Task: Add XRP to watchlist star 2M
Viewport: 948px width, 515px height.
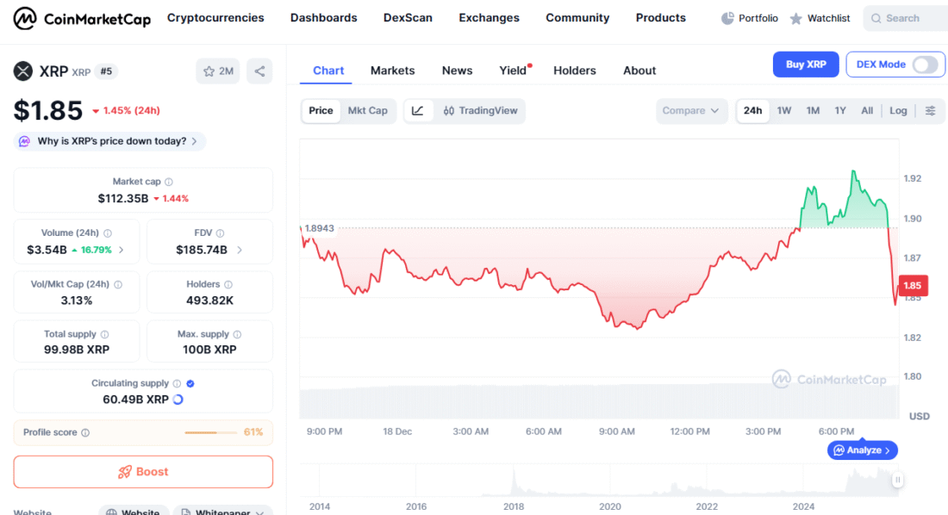Action: tap(218, 71)
